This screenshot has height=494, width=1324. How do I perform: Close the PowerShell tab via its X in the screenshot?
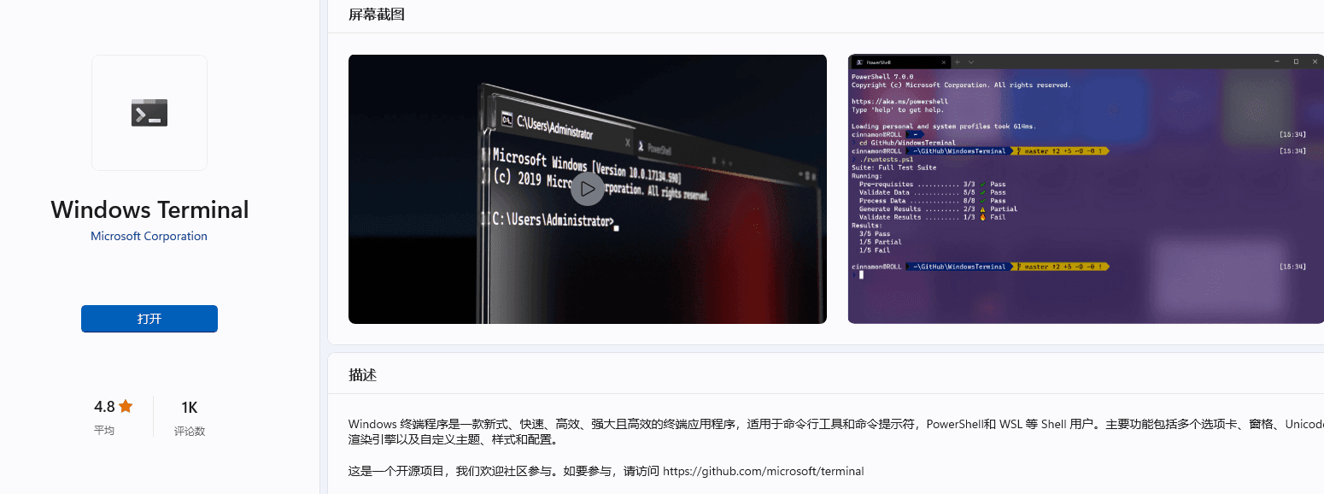(x=944, y=62)
